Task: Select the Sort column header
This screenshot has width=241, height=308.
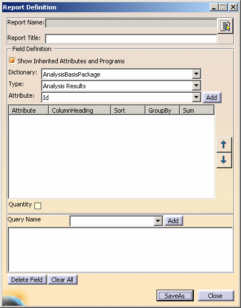Action: click(128, 110)
